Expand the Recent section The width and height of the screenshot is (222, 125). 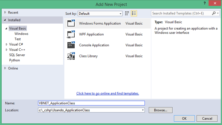tap(5, 12)
